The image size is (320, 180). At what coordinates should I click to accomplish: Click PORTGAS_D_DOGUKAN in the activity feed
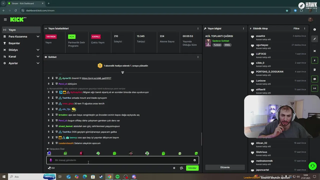[269, 72]
